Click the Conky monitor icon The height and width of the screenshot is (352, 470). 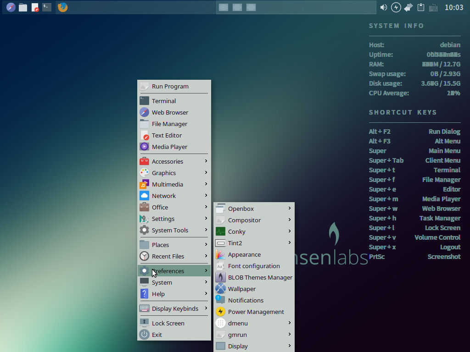tap(220, 231)
